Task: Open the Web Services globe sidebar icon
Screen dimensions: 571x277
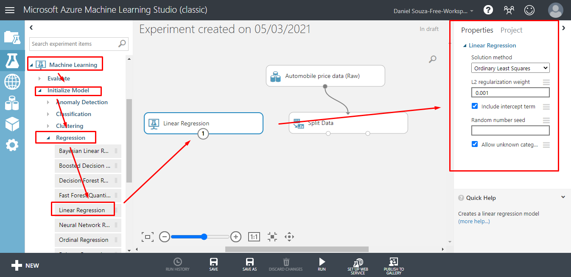Action: 12,82
